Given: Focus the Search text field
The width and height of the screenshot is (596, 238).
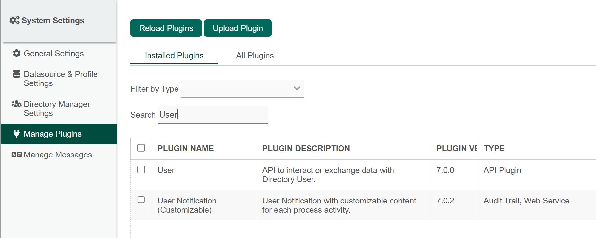Looking at the screenshot, I should point(213,115).
